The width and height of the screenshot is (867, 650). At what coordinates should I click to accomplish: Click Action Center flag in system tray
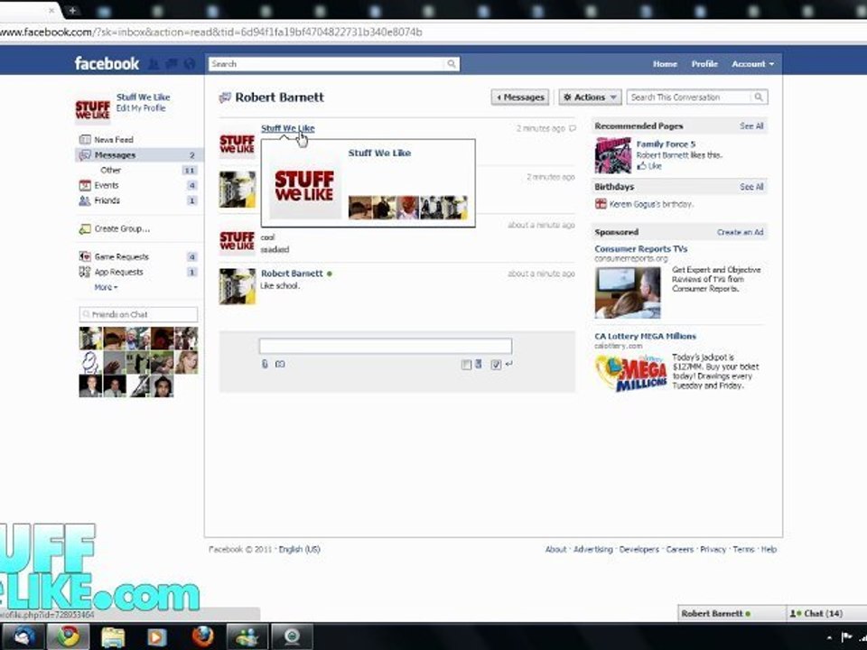pos(845,636)
